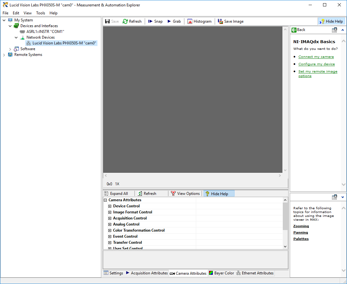
Task: Open the Tools menu
Action: (41, 13)
